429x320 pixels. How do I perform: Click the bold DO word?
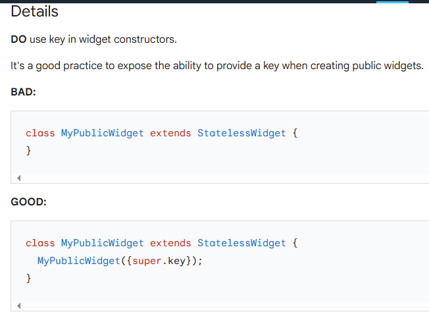click(x=18, y=40)
